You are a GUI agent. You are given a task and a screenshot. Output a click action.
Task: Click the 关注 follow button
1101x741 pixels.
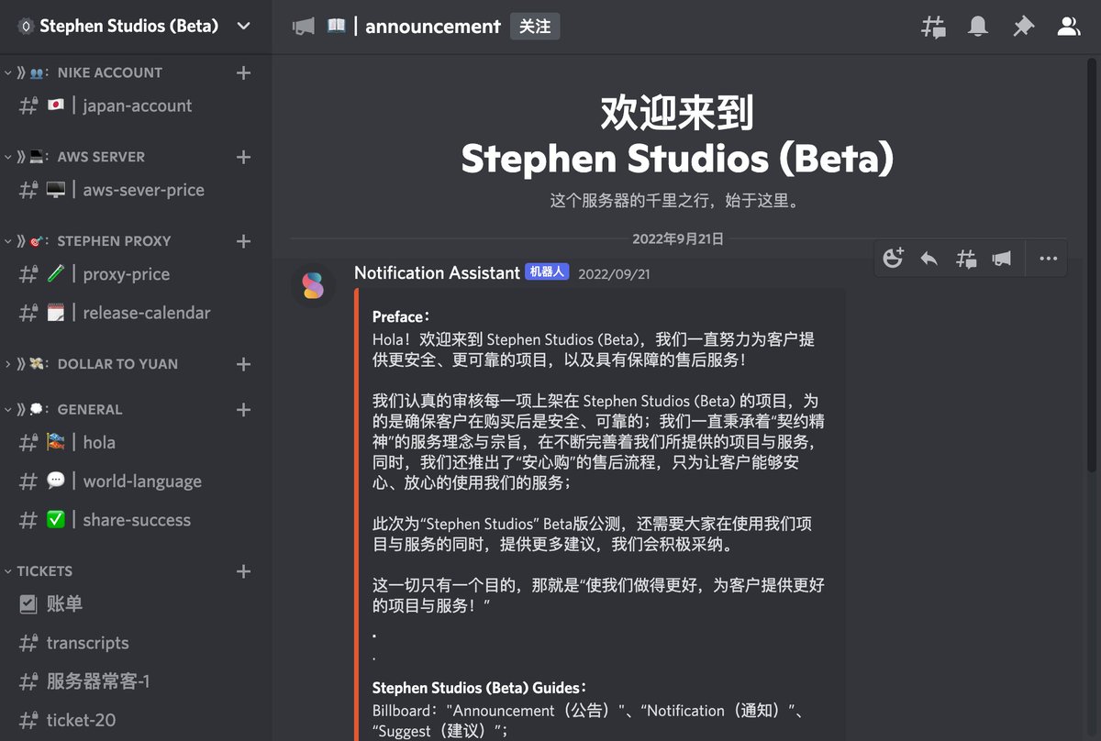click(535, 27)
